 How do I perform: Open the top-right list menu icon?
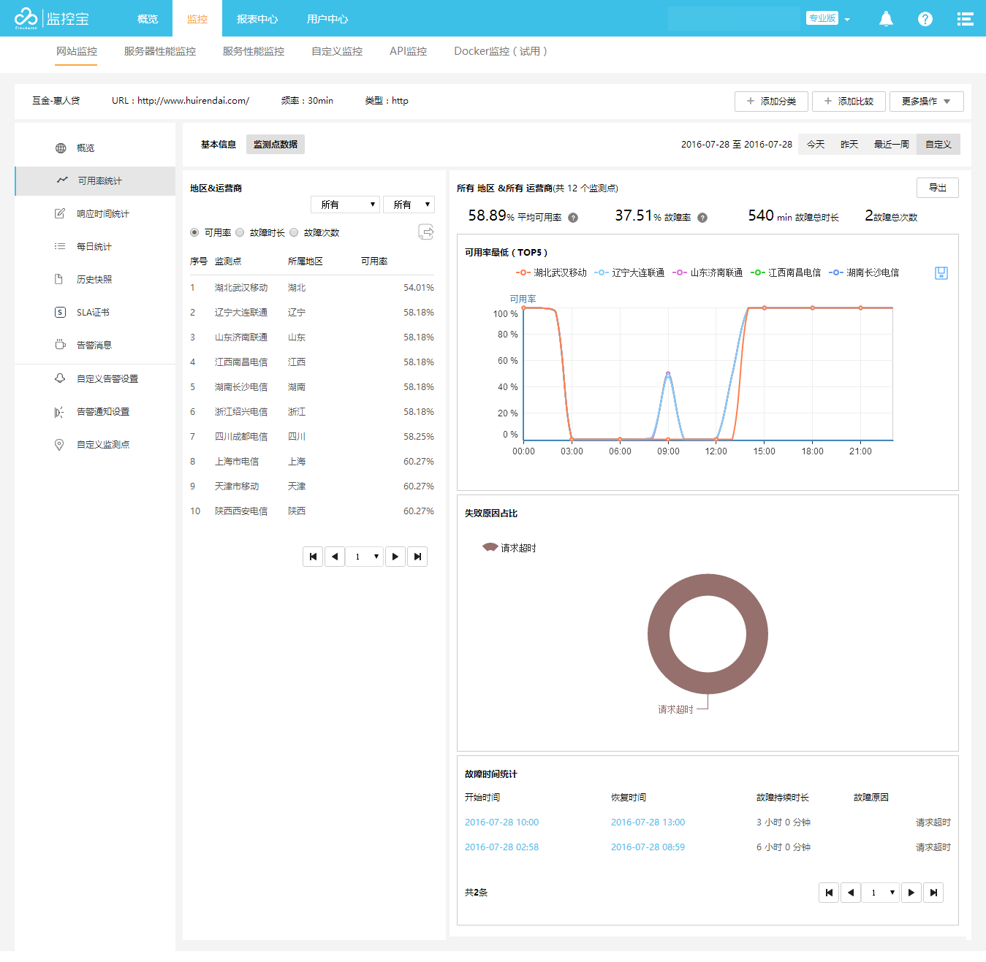(965, 19)
